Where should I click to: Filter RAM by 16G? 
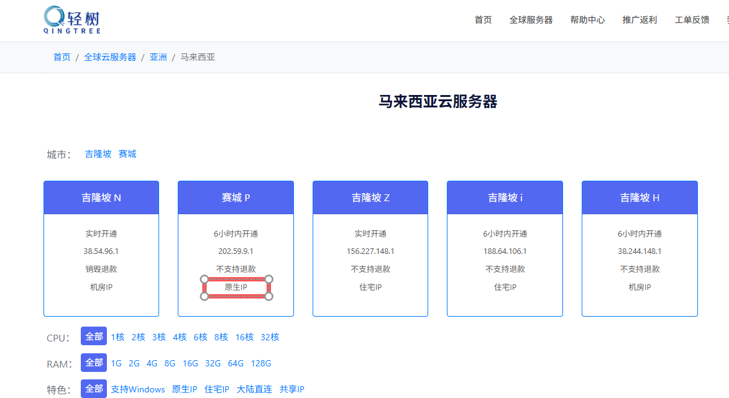click(190, 363)
